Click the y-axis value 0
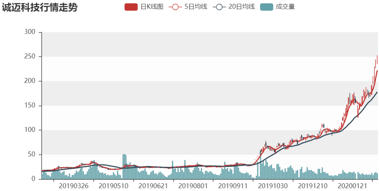 (x=33, y=179)
